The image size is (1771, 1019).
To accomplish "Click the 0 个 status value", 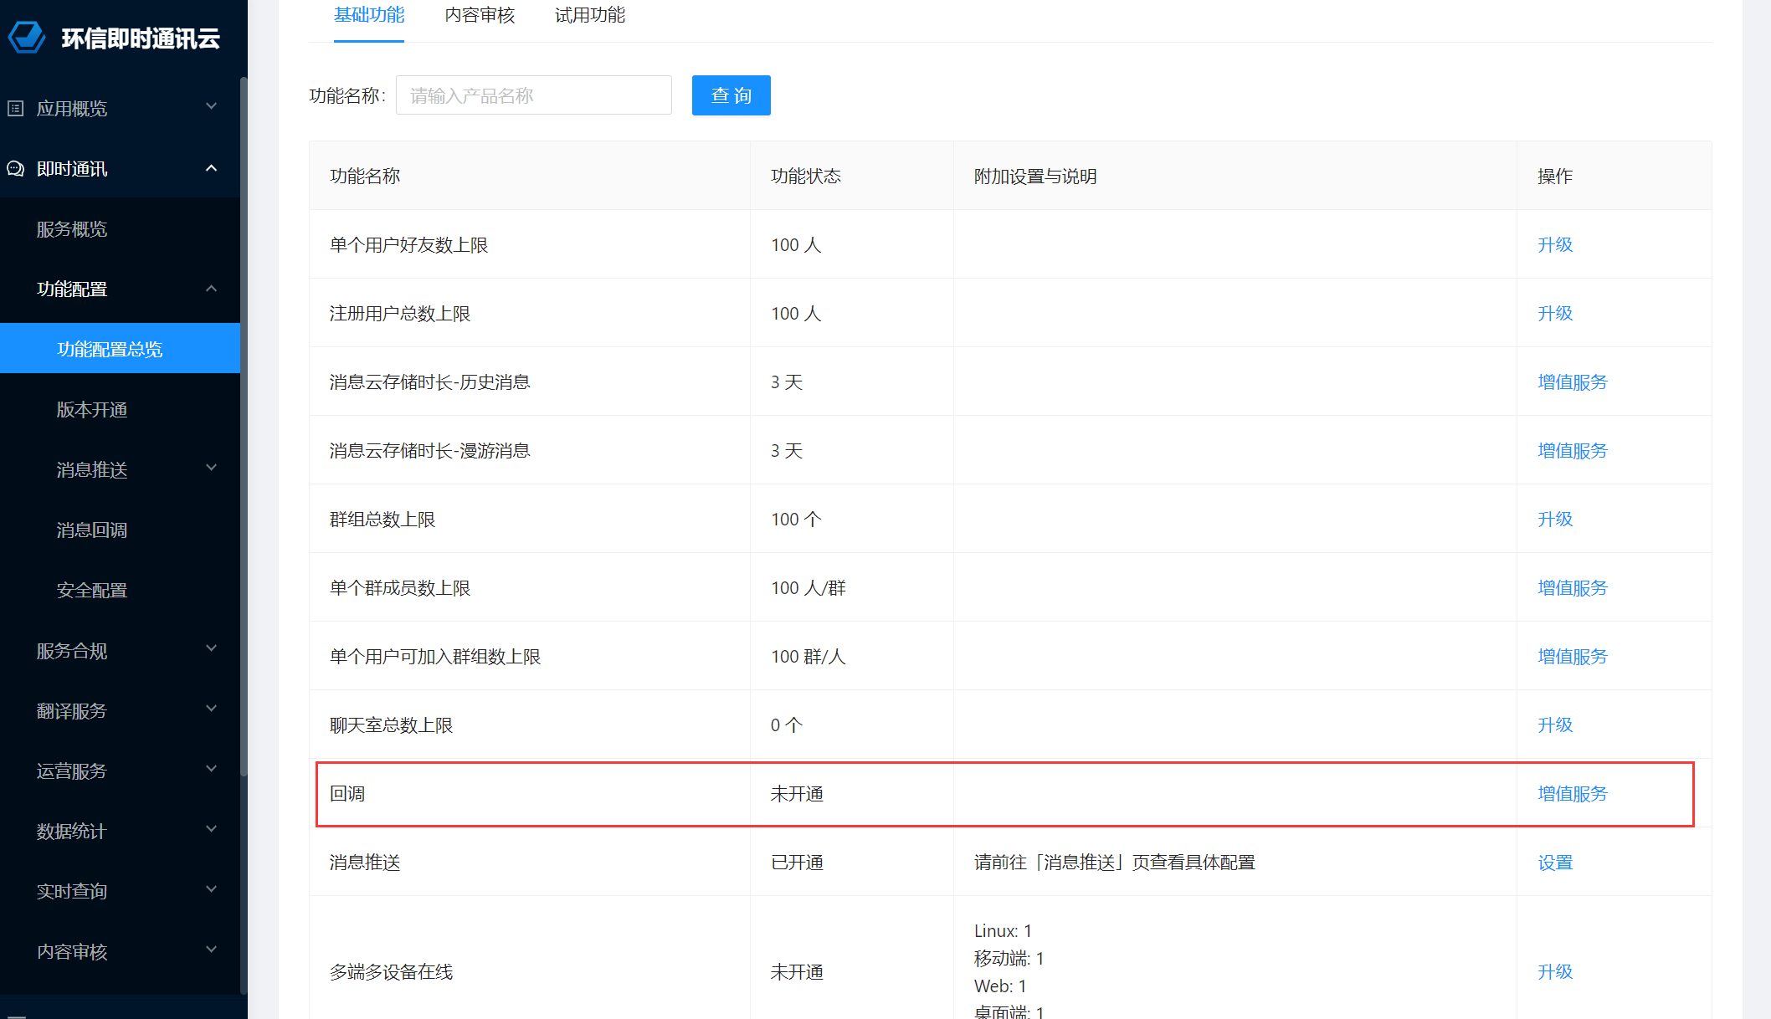I will click(787, 725).
